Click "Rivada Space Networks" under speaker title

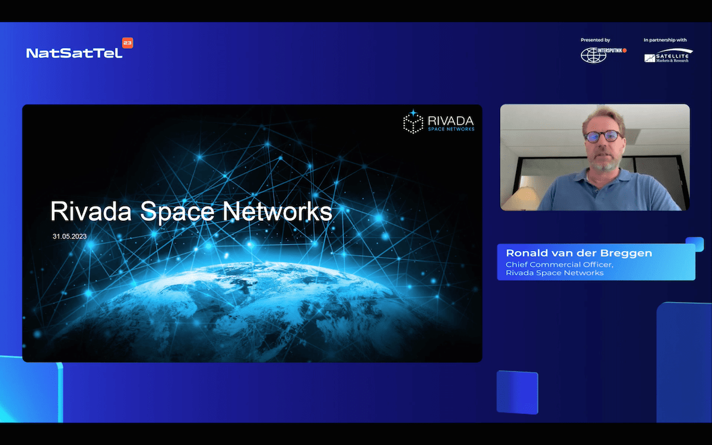(554, 273)
